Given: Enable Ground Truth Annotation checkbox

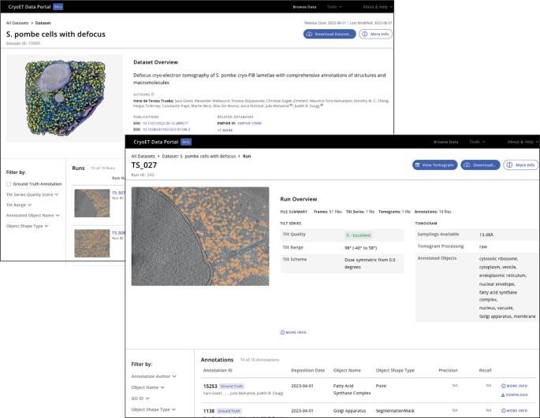Looking at the screenshot, I should pos(9,184).
